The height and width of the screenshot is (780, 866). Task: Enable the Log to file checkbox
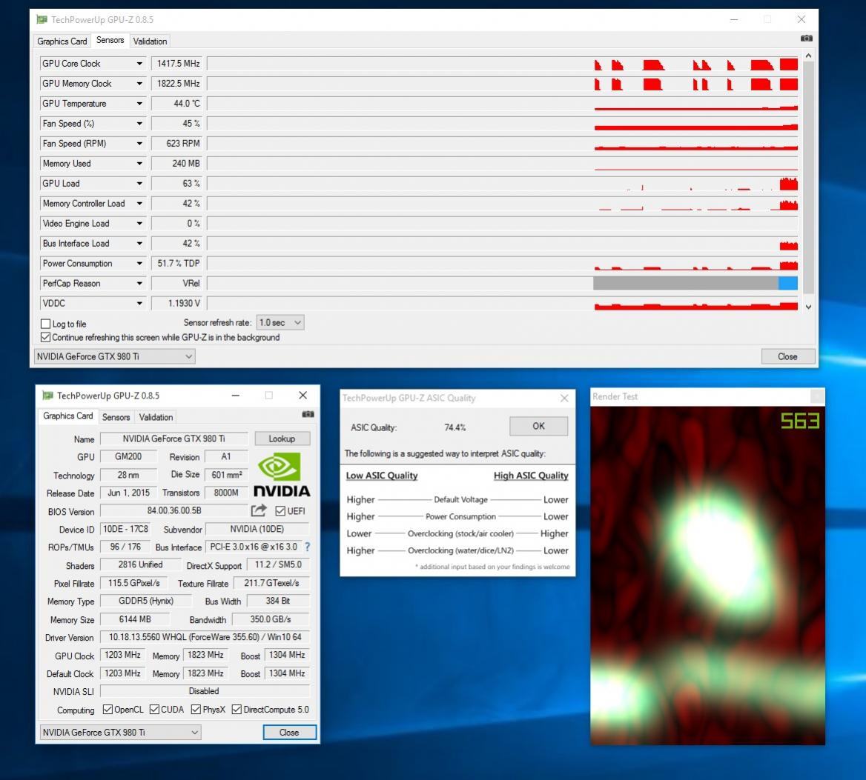pyautogui.click(x=46, y=324)
